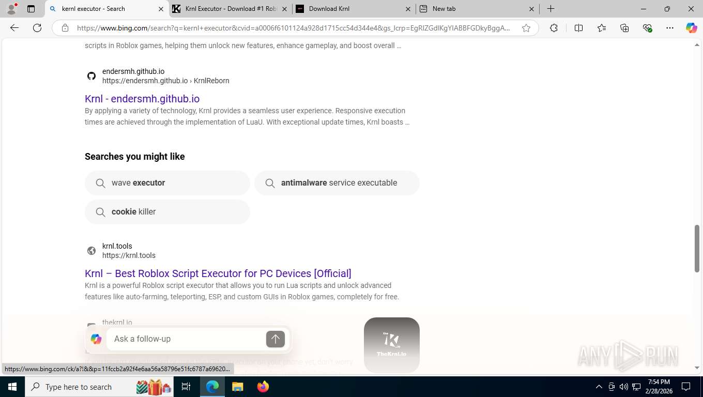This screenshot has width=703, height=397.
Task: Open the volume speaker tray icon
Action: pyautogui.click(x=623, y=387)
